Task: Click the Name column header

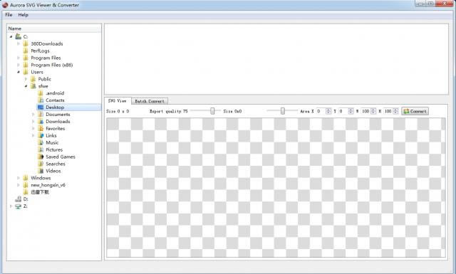Action: [x=54, y=28]
